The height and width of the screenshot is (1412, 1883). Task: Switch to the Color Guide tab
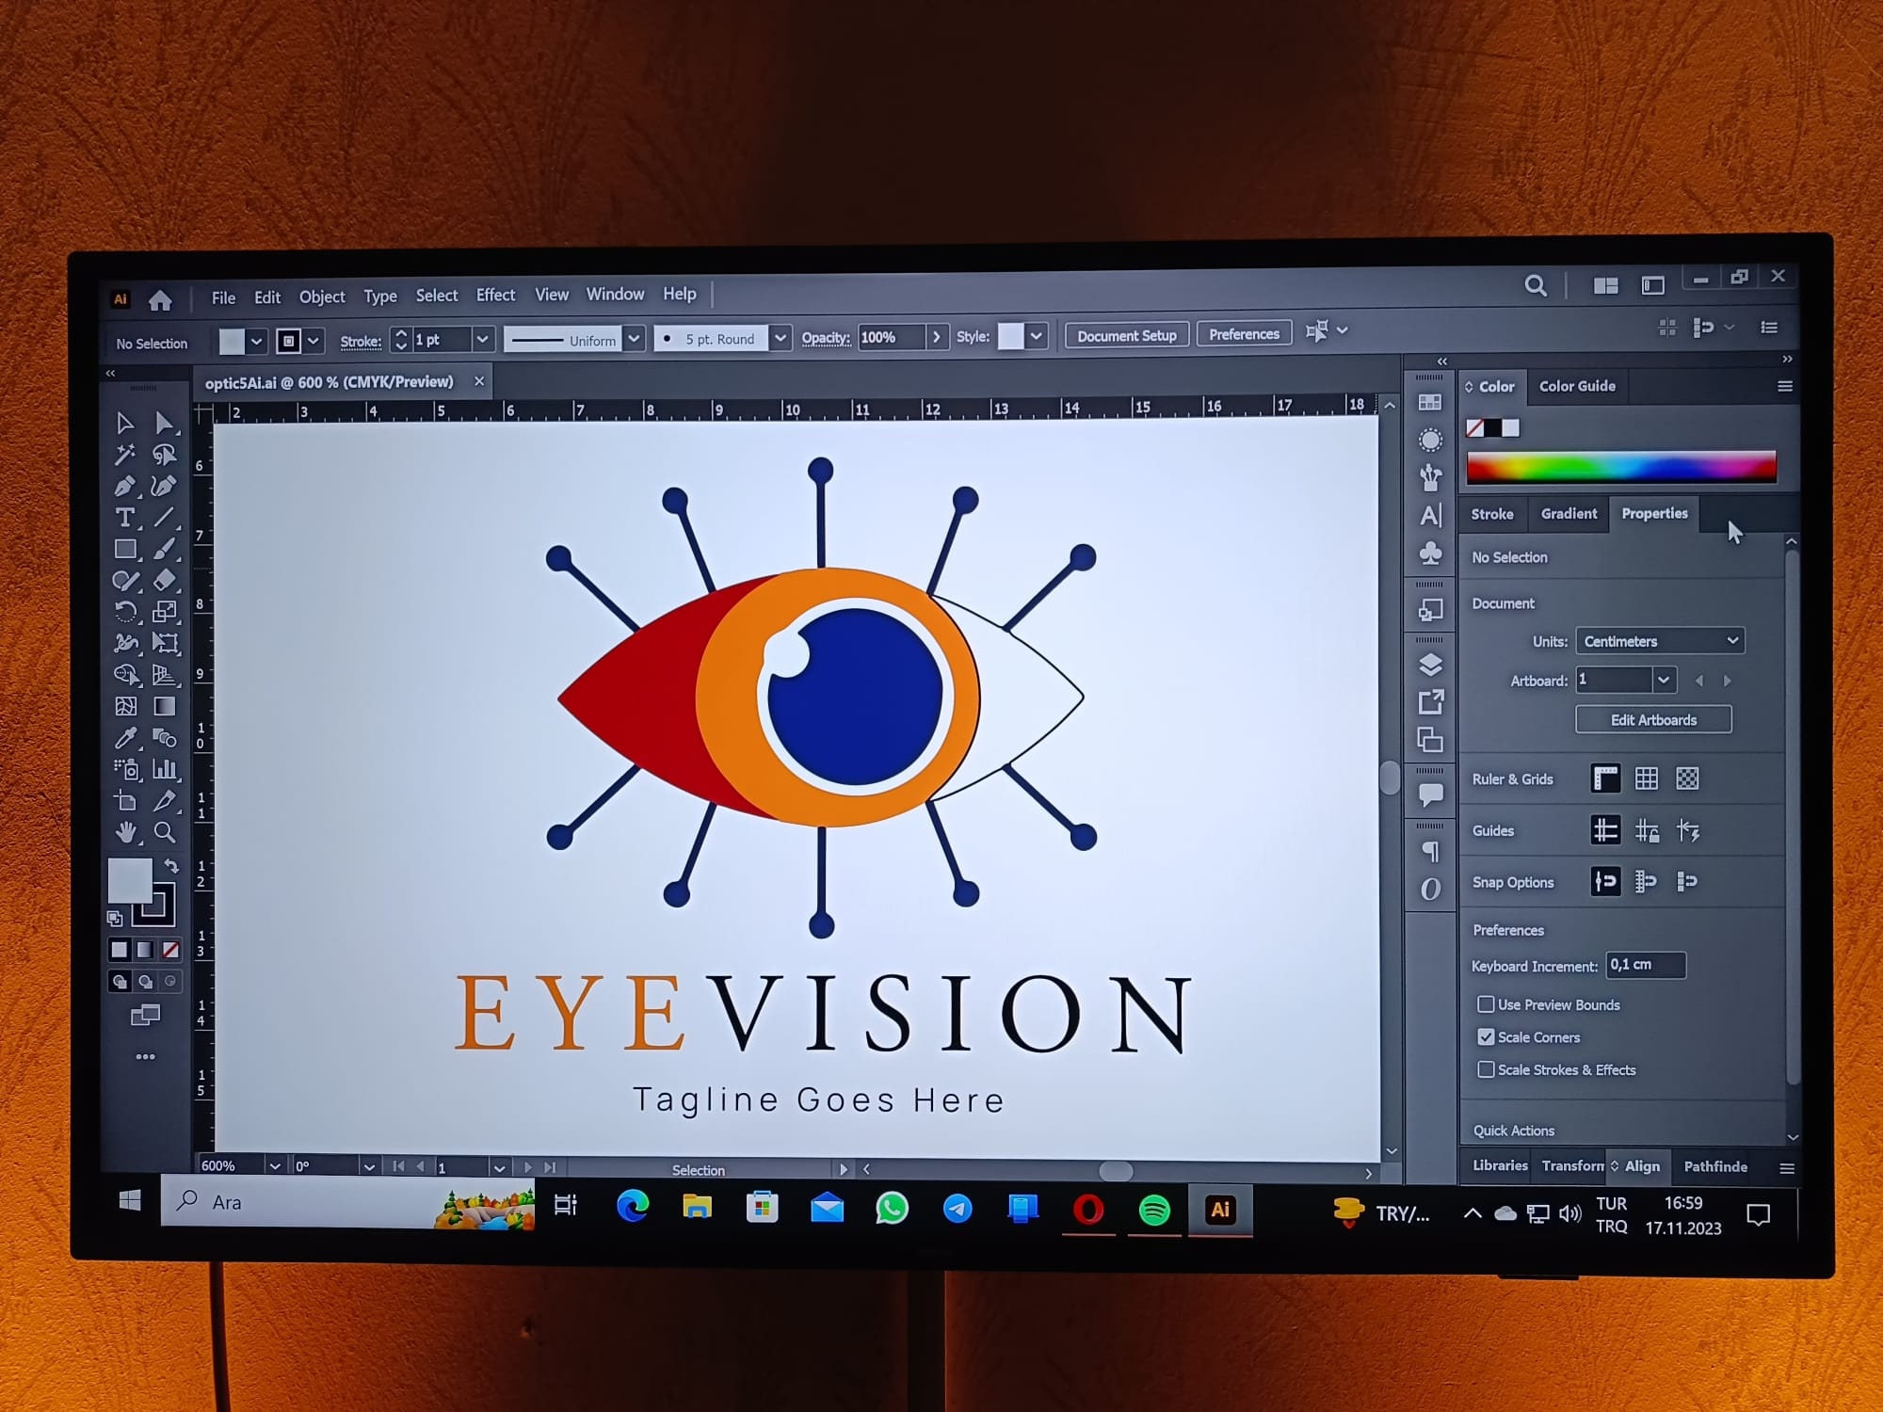click(x=1577, y=386)
